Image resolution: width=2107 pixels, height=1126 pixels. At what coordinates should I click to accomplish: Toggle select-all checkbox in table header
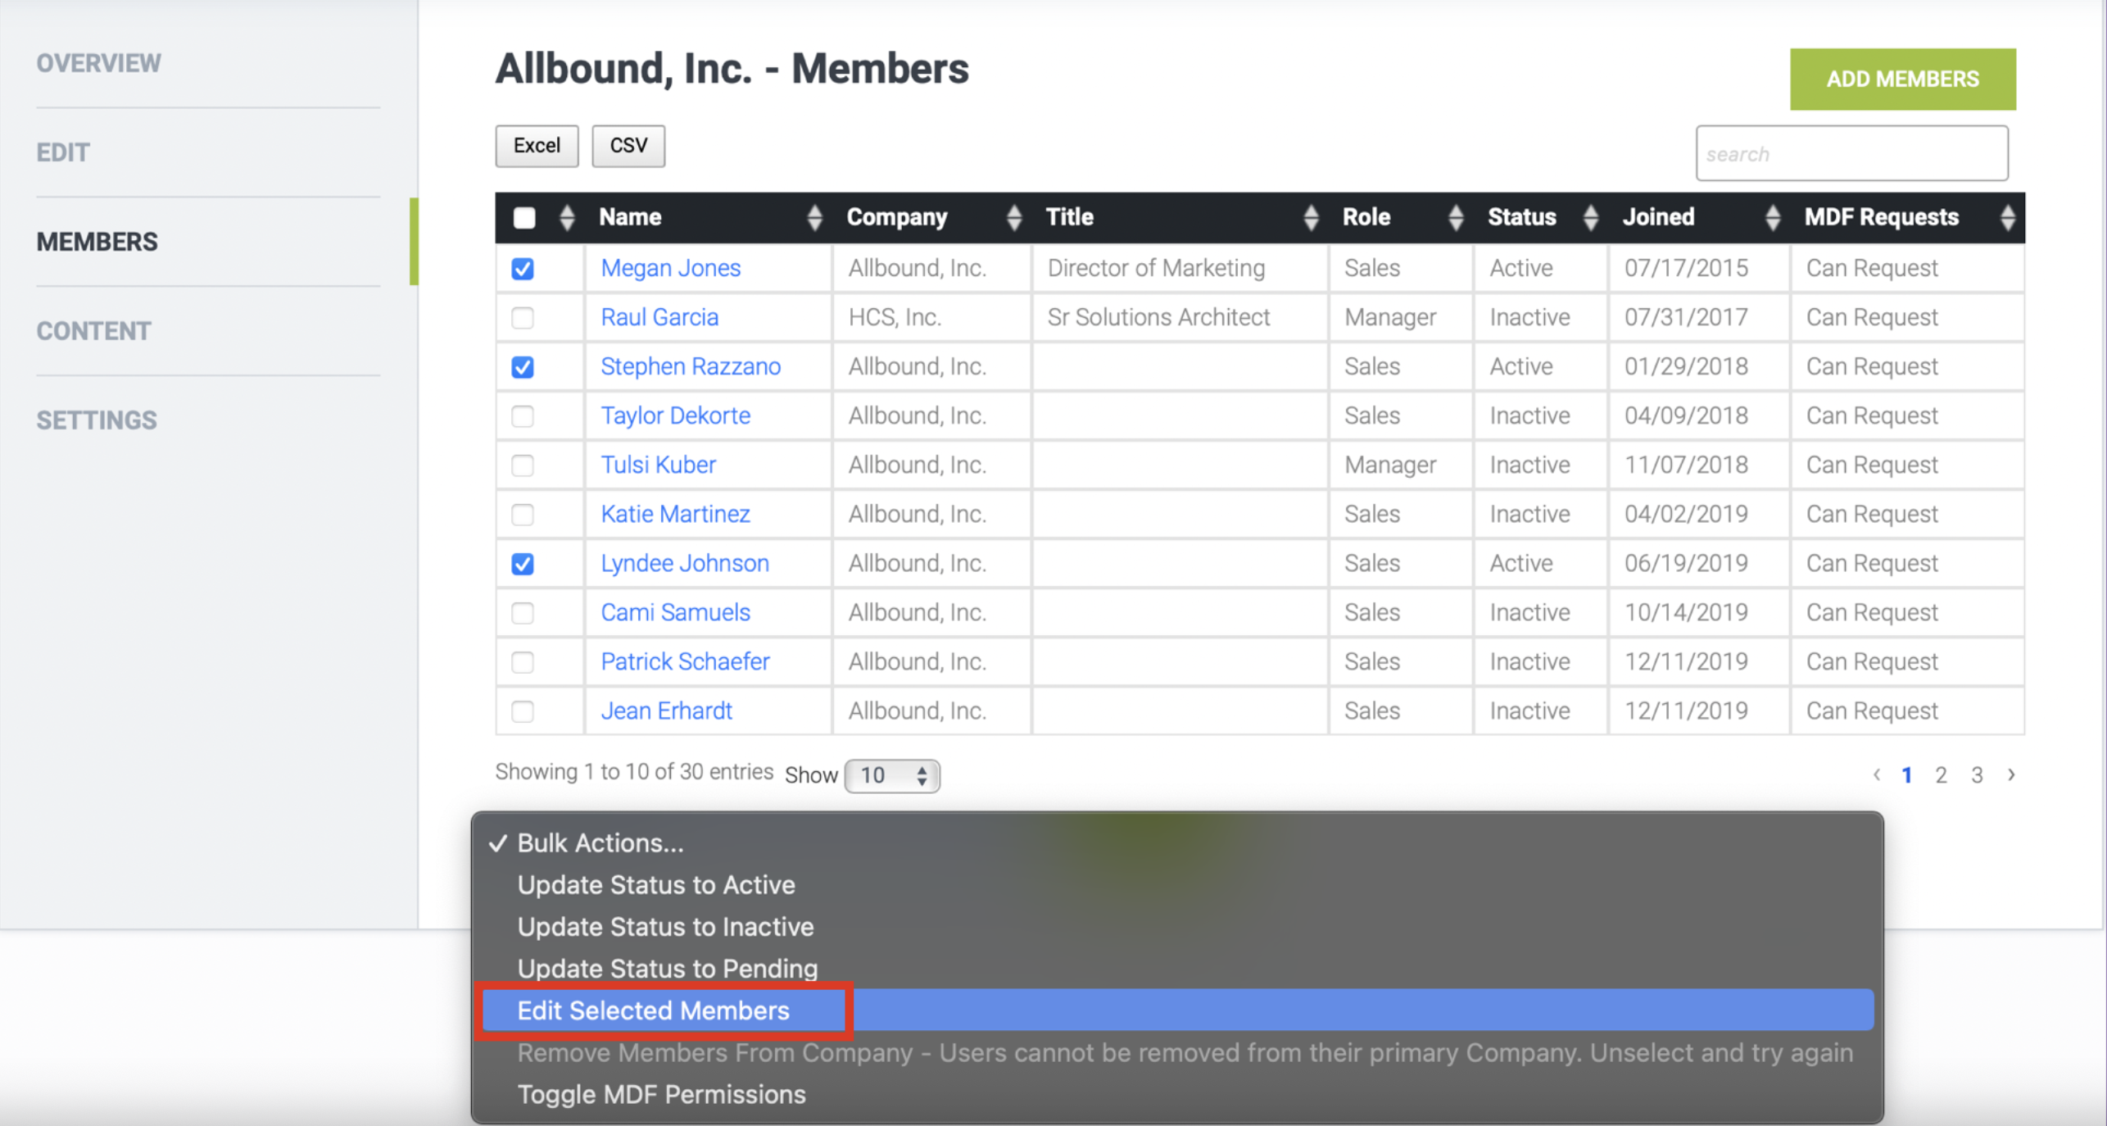click(x=524, y=217)
